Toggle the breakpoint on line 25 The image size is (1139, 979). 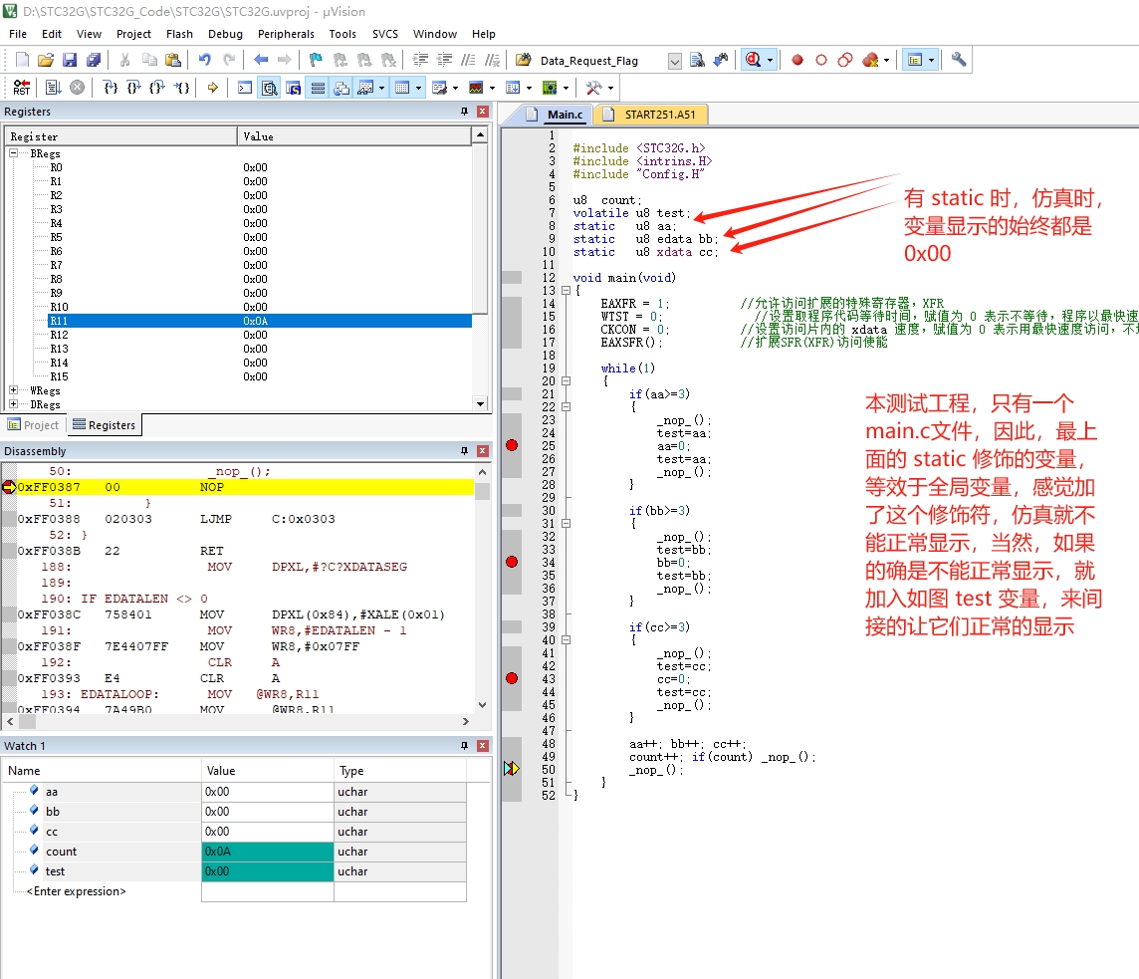[x=512, y=445]
